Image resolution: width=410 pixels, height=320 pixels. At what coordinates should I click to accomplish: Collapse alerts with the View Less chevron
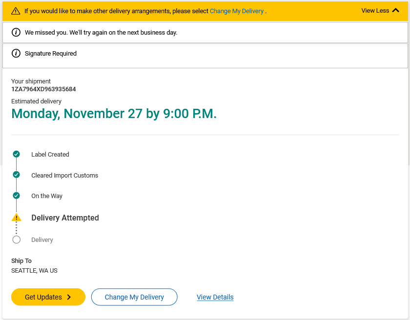click(396, 10)
